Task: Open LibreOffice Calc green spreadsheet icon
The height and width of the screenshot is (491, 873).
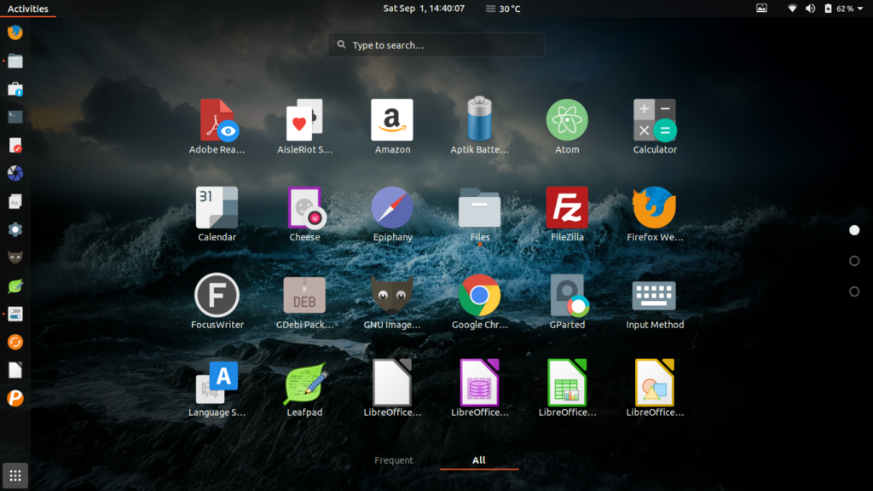Action: (567, 389)
